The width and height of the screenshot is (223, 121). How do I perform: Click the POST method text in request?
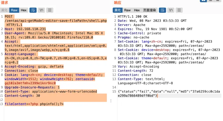pos(9,16)
